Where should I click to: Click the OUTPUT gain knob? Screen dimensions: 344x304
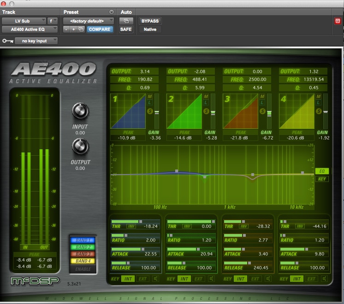[80, 146]
